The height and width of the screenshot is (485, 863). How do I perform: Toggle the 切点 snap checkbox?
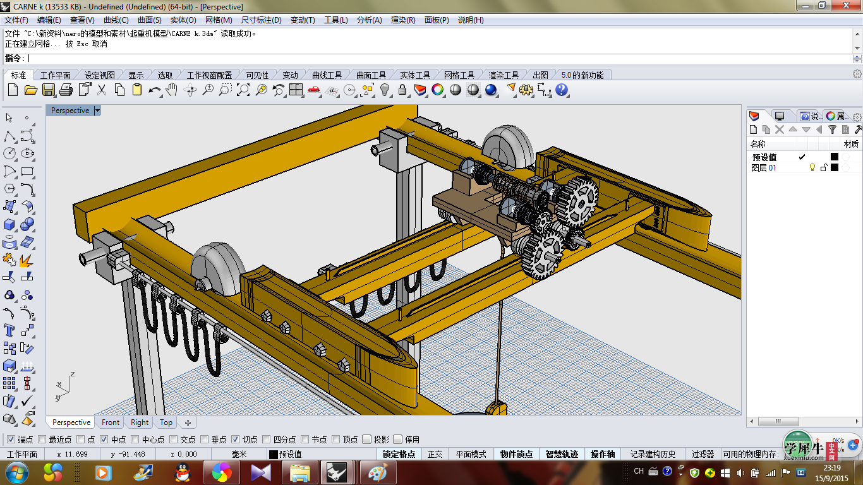point(236,440)
